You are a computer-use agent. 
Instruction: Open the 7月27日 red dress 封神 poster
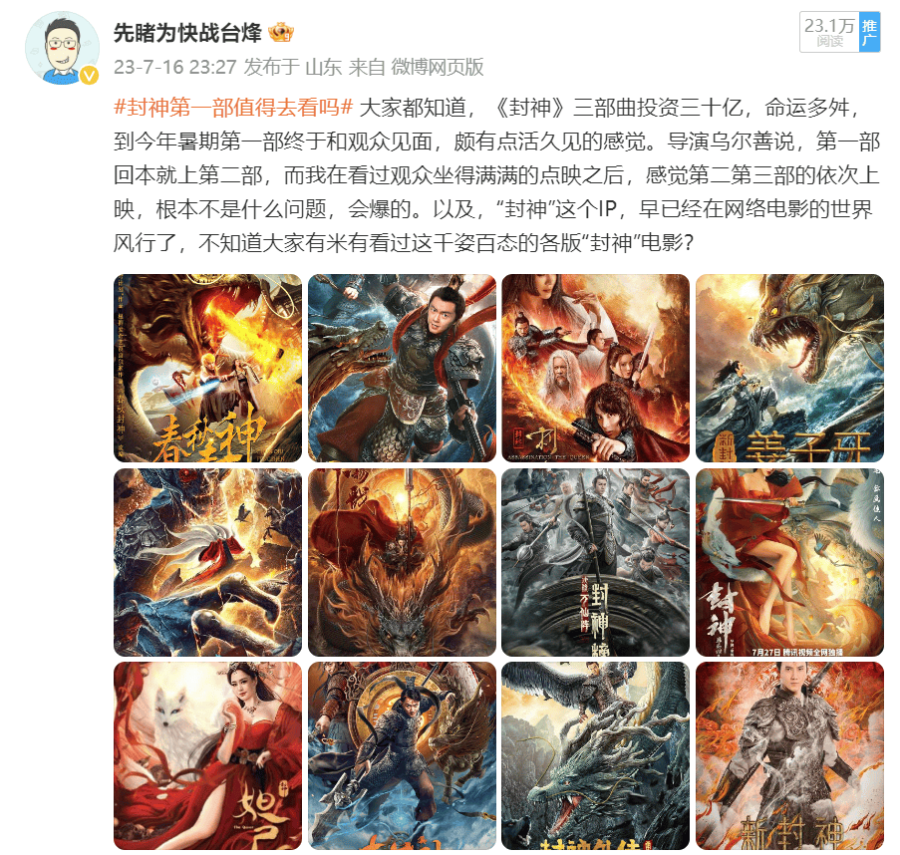(x=789, y=562)
